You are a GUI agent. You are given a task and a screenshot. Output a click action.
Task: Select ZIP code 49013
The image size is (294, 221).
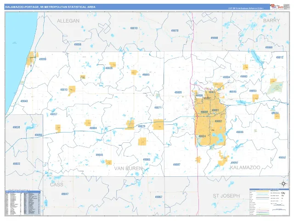point(64,90)
